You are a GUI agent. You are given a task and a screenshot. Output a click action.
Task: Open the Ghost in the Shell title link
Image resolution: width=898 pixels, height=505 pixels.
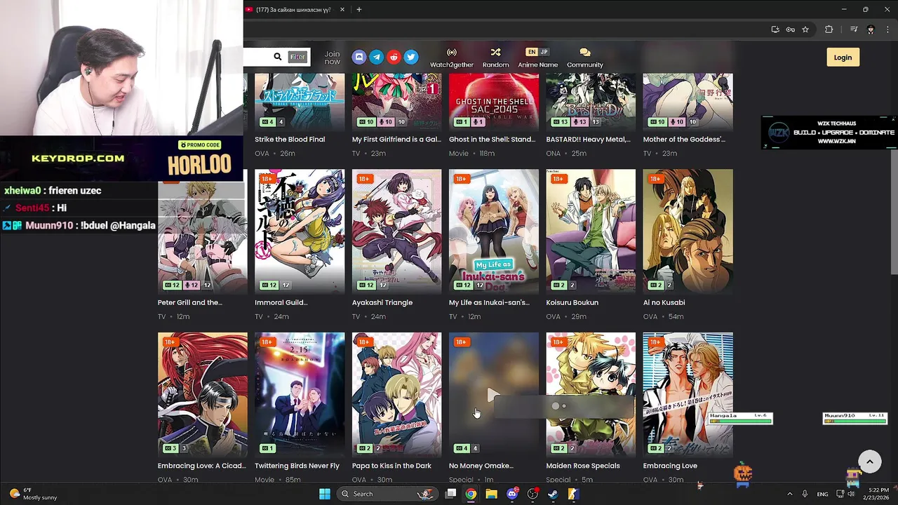pyautogui.click(x=492, y=140)
